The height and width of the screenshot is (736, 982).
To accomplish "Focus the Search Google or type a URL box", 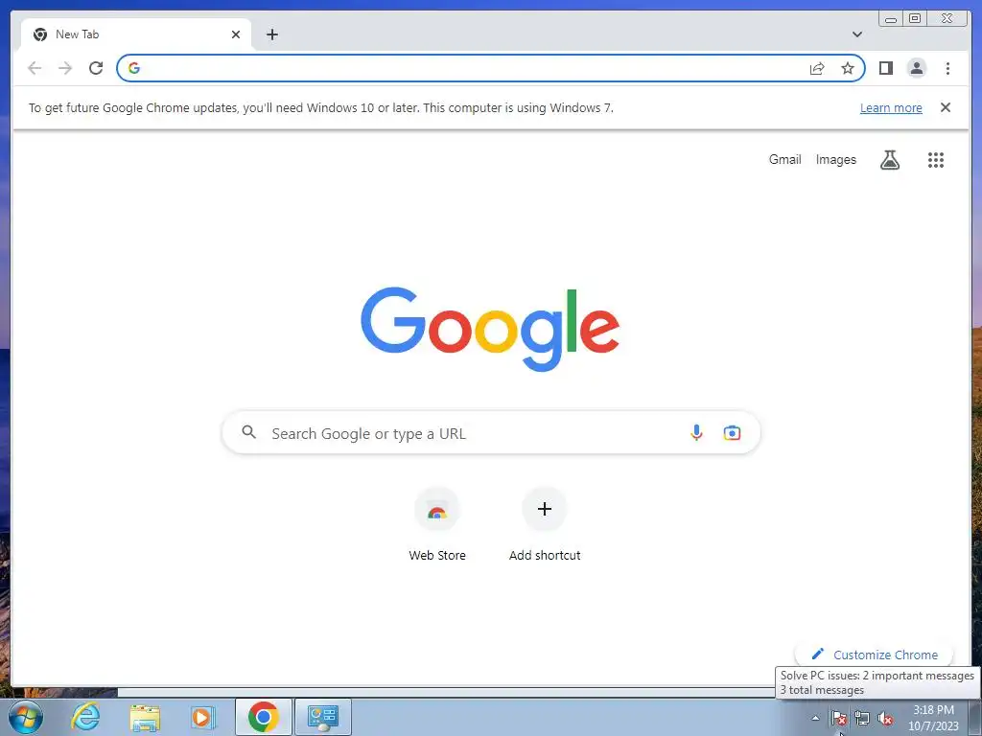I will 491,432.
